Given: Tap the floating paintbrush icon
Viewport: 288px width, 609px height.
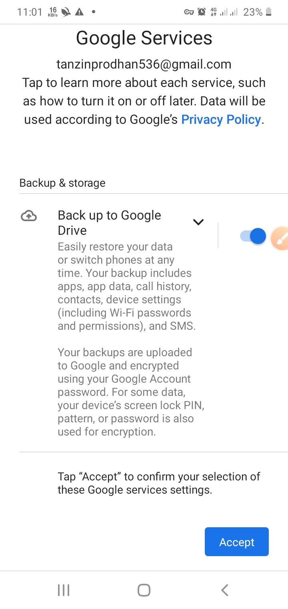Looking at the screenshot, I should [x=280, y=238].
